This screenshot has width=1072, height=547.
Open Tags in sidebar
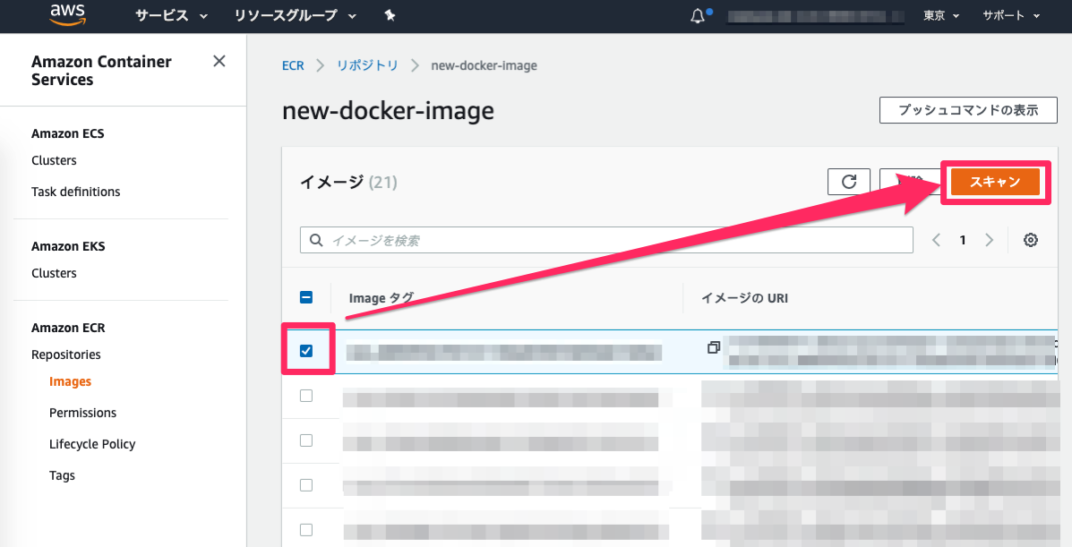[62, 475]
